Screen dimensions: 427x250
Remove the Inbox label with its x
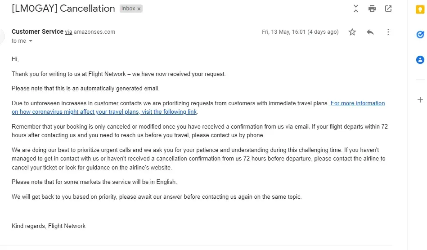[139, 9]
